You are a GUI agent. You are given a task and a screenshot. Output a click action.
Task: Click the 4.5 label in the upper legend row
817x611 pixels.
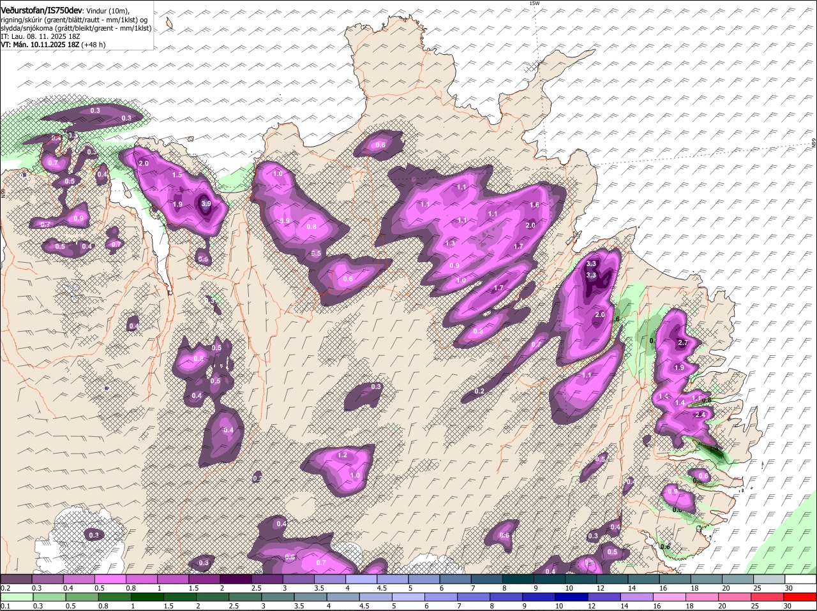pos(382,588)
